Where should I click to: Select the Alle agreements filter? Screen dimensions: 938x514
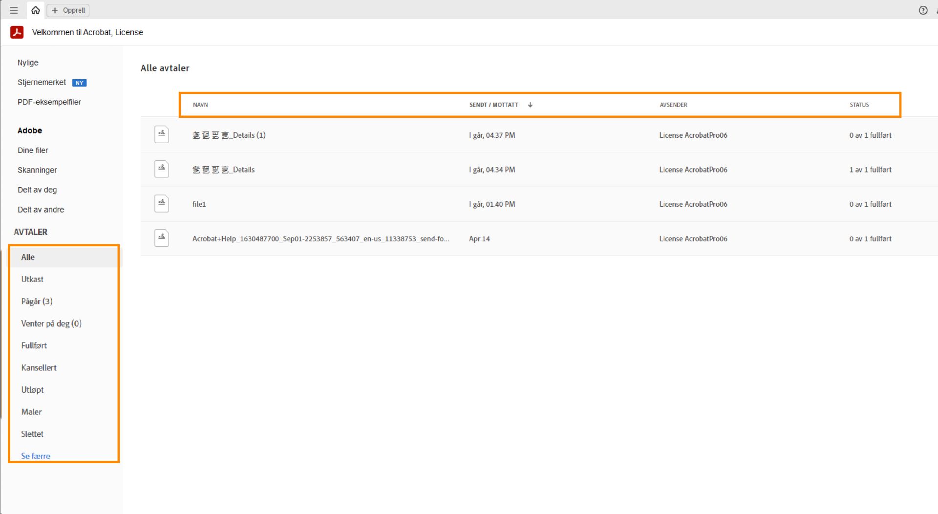point(64,257)
